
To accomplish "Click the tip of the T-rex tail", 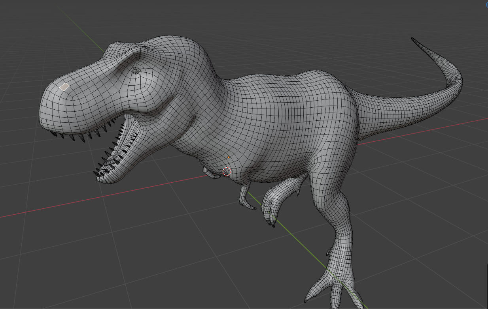I will pyautogui.click(x=412, y=39).
